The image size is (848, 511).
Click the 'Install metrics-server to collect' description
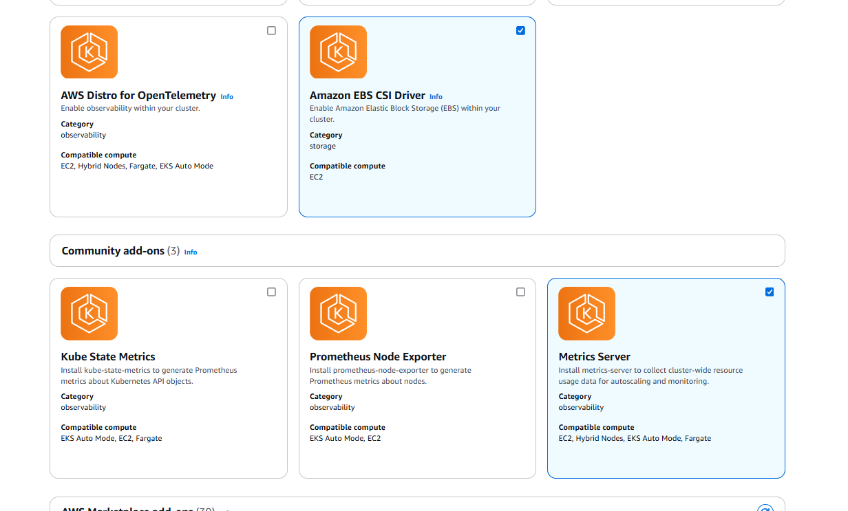[650, 376]
